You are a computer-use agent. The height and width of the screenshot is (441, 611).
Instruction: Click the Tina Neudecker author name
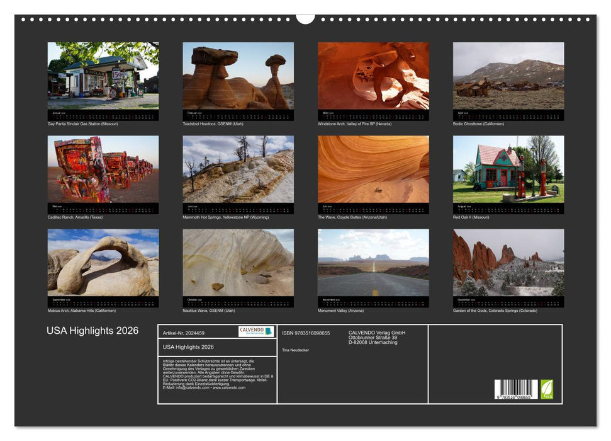pyautogui.click(x=294, y=350)
